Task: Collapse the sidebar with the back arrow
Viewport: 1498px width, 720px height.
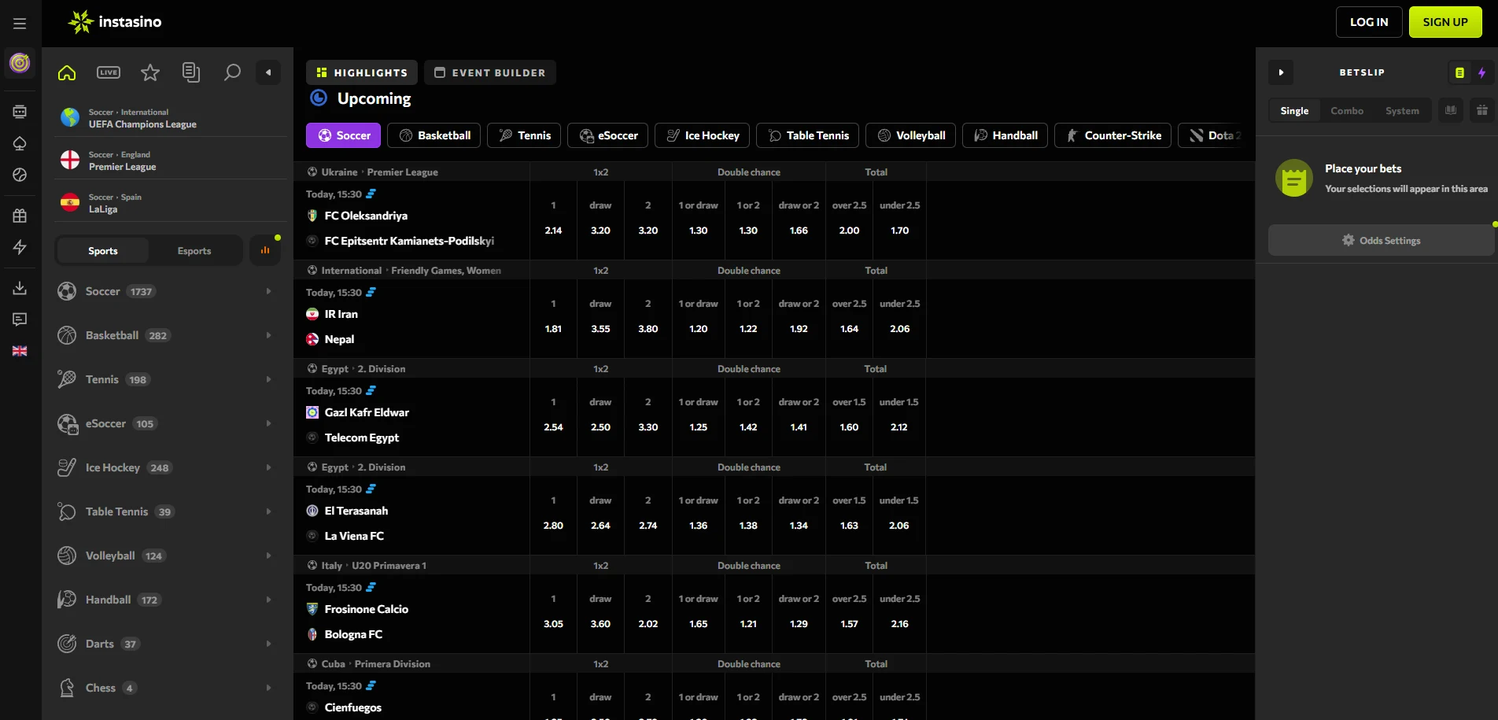Action: coord(268,72)
